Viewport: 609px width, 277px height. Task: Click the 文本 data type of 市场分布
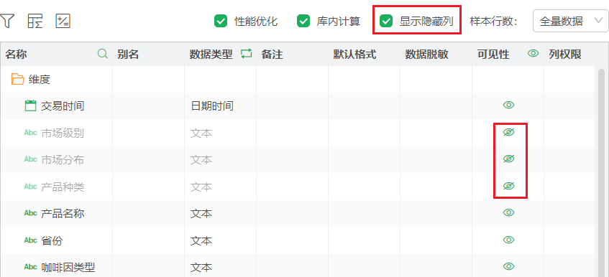click(x=201, y=159)
